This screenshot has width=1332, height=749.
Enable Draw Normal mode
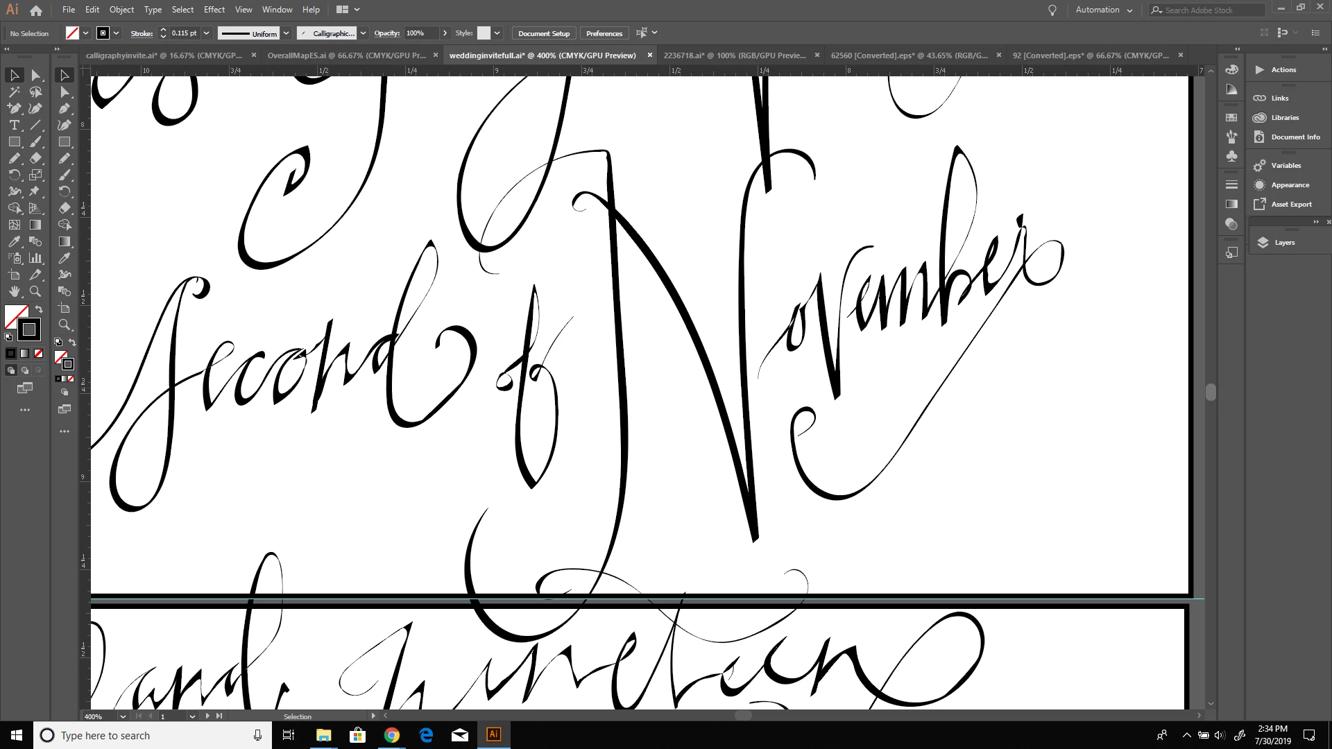(11, 370)
